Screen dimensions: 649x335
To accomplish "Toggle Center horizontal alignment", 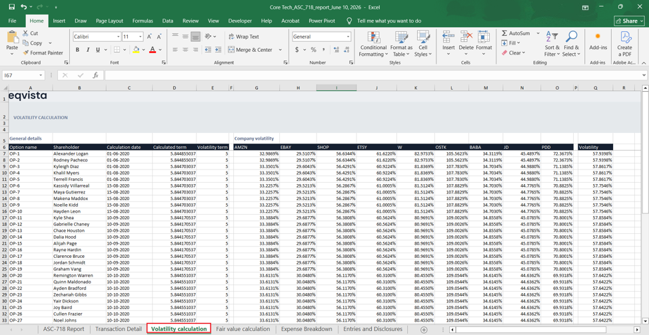I will click(x=185, y=50).
